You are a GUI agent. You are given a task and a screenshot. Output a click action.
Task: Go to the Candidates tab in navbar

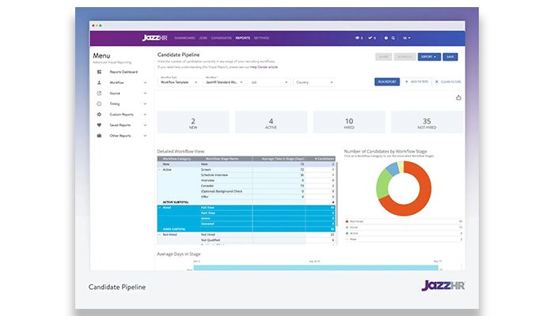222,37
